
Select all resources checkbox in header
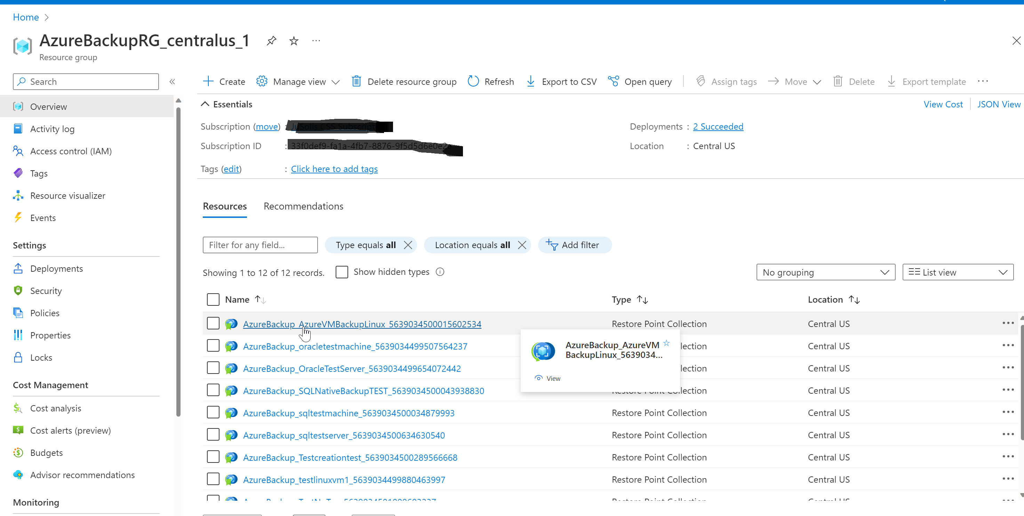tap(213, 299)
